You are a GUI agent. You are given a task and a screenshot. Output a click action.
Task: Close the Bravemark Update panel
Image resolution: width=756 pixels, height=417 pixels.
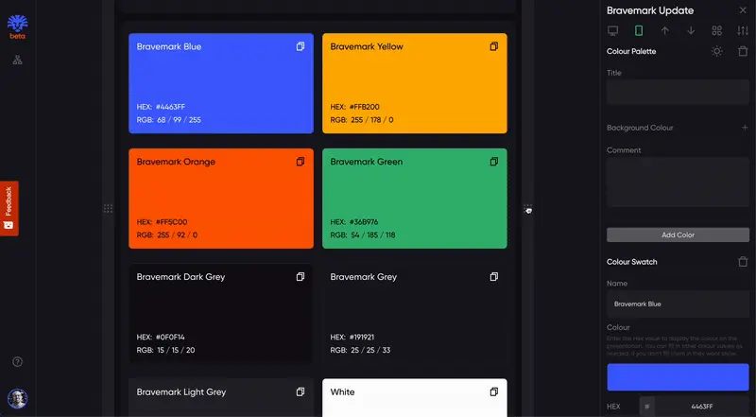click(x=743, y=10)
